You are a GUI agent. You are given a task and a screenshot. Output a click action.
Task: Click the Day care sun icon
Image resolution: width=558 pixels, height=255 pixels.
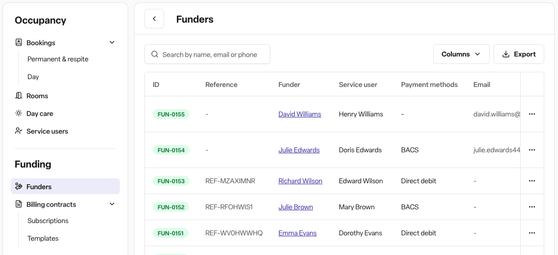point(19,113)
